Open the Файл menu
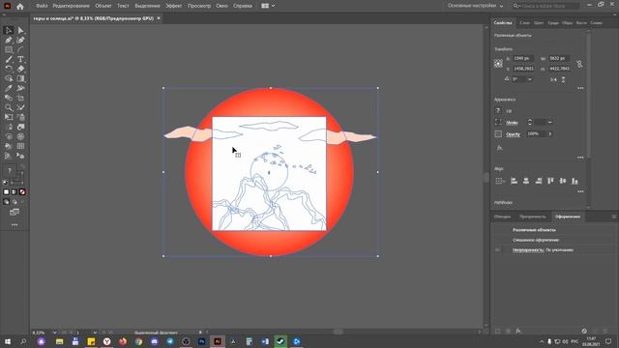Viewport: 619px width, 348px height. tap(42, 6)
